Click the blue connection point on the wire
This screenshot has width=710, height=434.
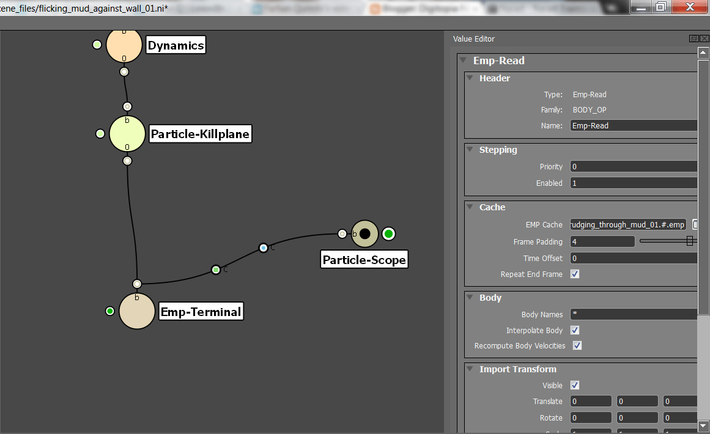pos(264,248)
